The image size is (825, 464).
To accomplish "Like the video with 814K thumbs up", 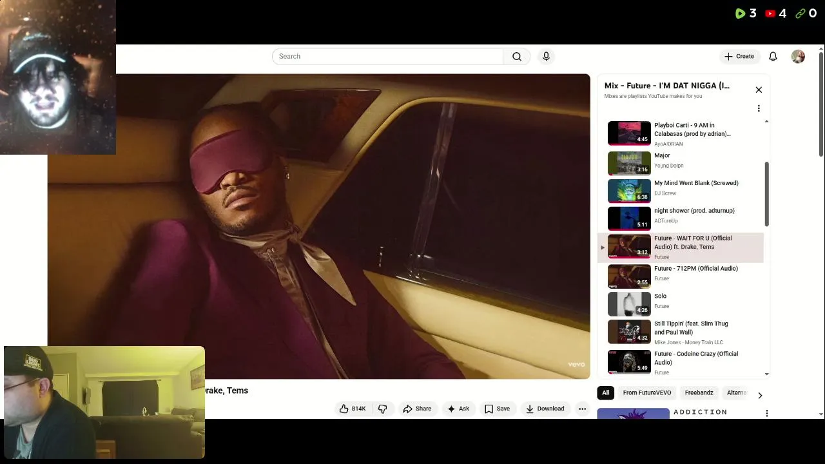I will tap(353, 409).
